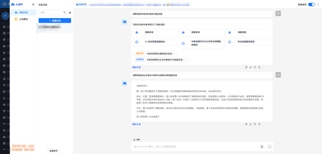
Task: Expand 通用百科 related knowledge link
Action: pos(154,54)
